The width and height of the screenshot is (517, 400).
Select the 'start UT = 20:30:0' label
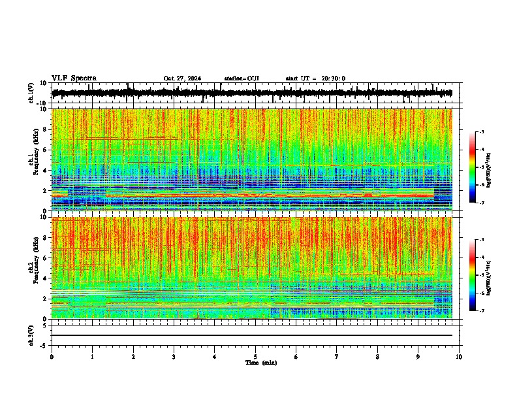315,78
